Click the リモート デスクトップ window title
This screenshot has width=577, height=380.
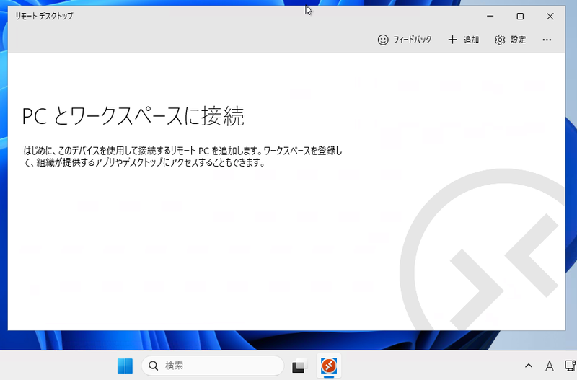point(44,16)
